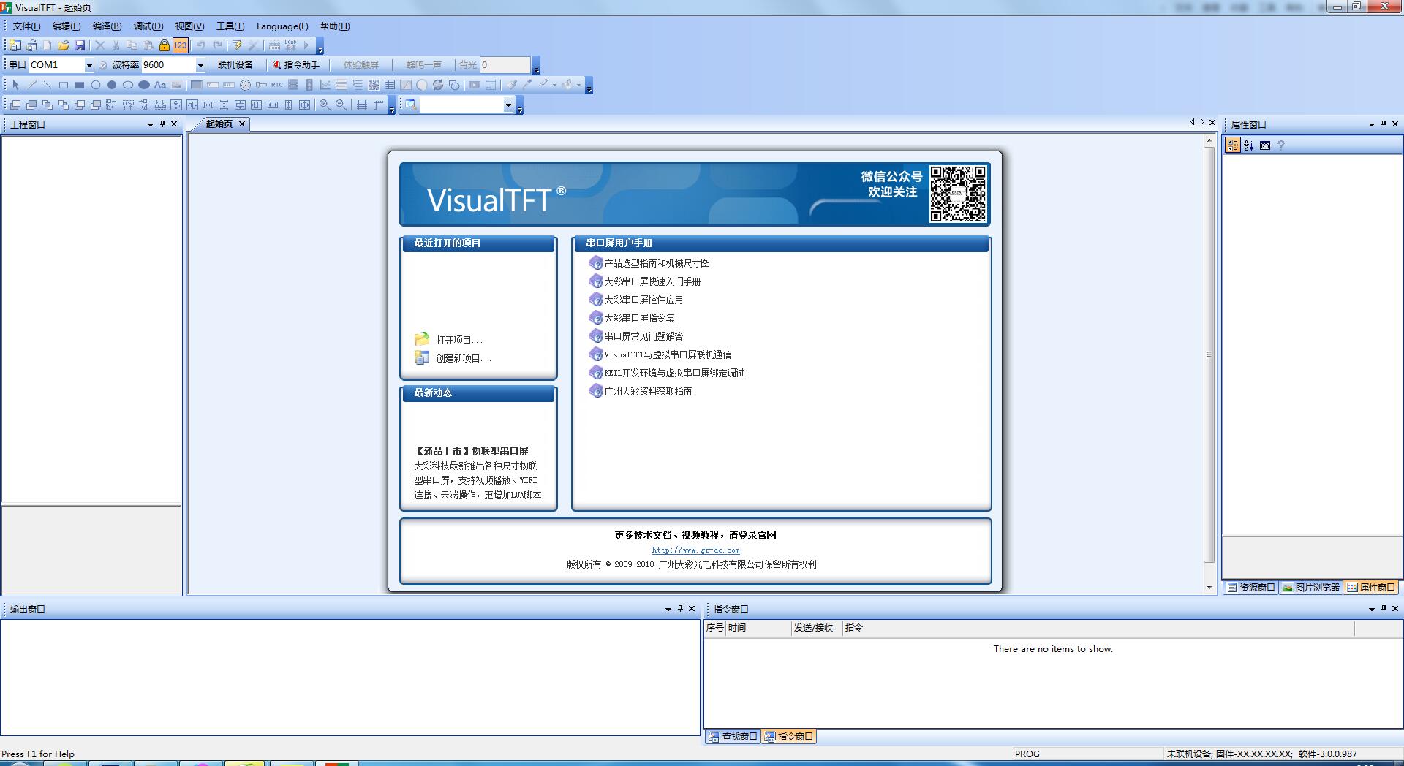Click the zoom in magnifier icon
The height and width of the screenshot is (766, 1404).
pyautogui.click(x=324, y=105)
